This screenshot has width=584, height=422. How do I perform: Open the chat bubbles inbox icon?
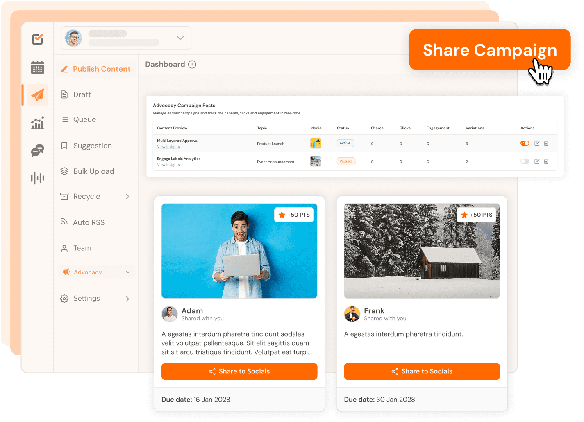(x=37, y=150)
